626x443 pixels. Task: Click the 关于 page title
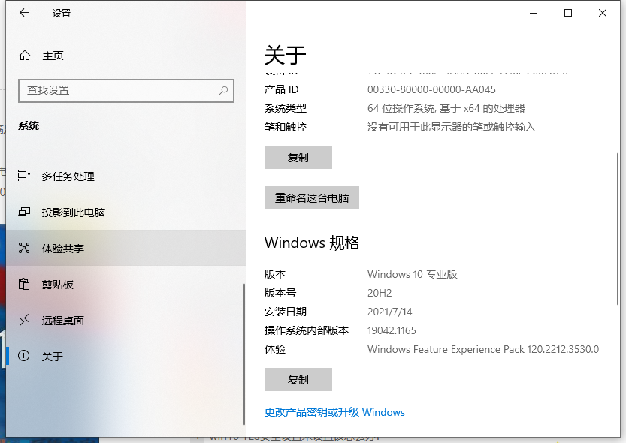tap(285, 55)
